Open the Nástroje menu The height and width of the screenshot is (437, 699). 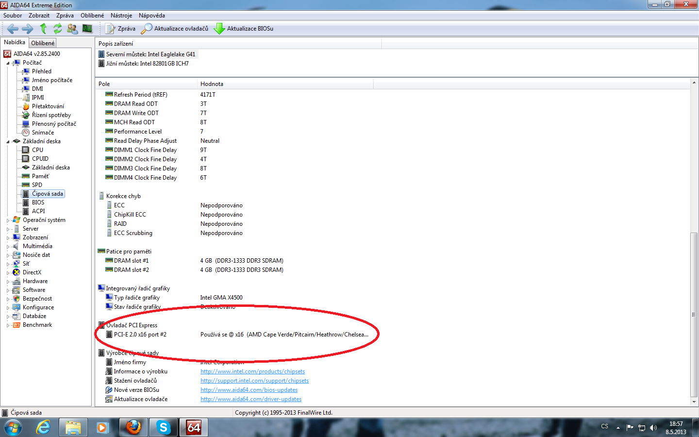121,16
